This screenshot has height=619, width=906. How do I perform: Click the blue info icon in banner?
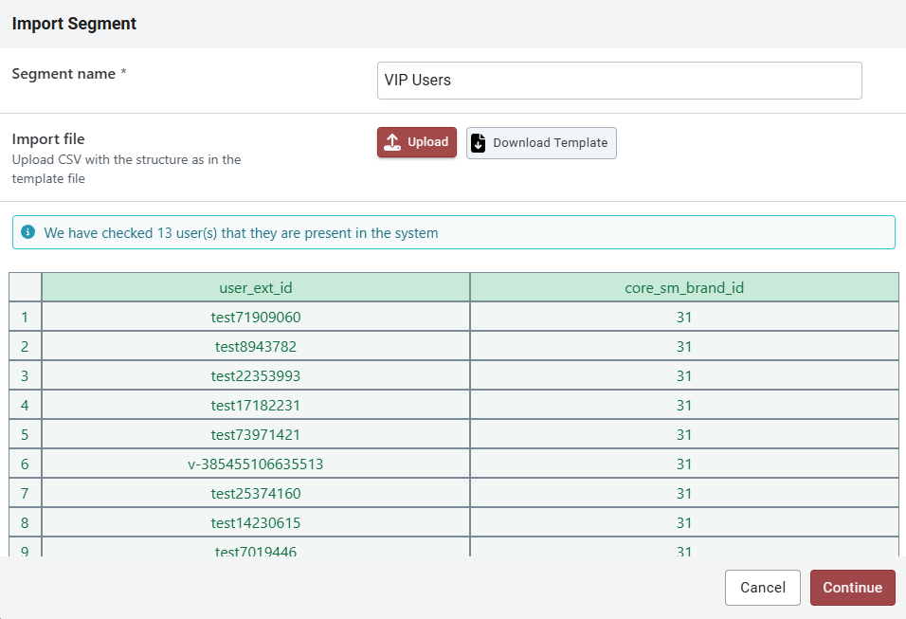[27, 232]
